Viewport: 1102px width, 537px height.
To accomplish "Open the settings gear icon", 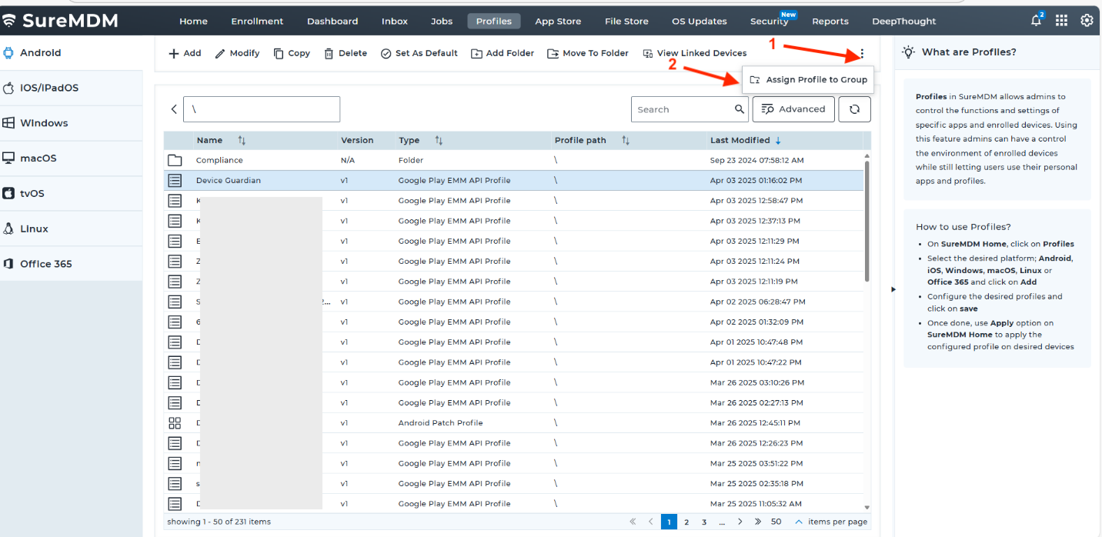I will point(1087,21).
